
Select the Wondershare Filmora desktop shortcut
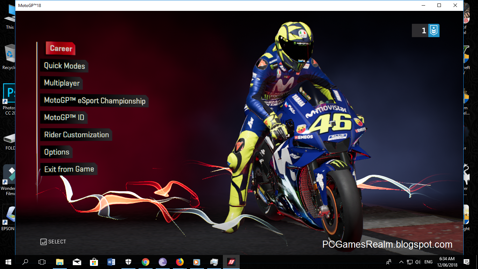(8, 180)
